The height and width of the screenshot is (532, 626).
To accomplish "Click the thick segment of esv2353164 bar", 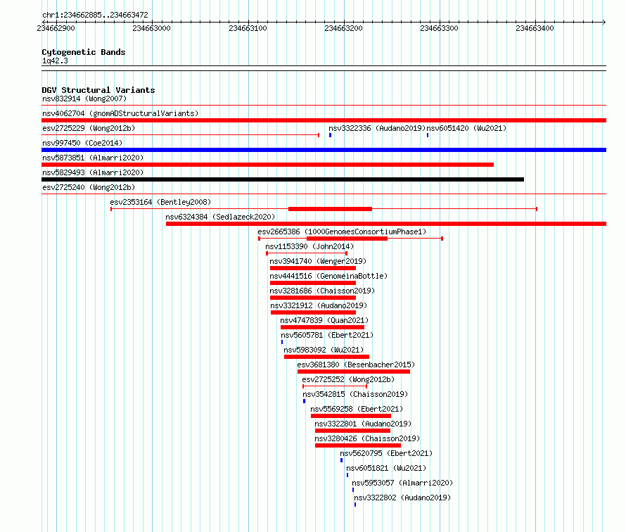I will point(330,209).
